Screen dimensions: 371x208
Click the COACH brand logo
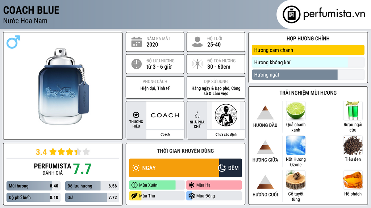pyautogui.click(x=165, y=115)
